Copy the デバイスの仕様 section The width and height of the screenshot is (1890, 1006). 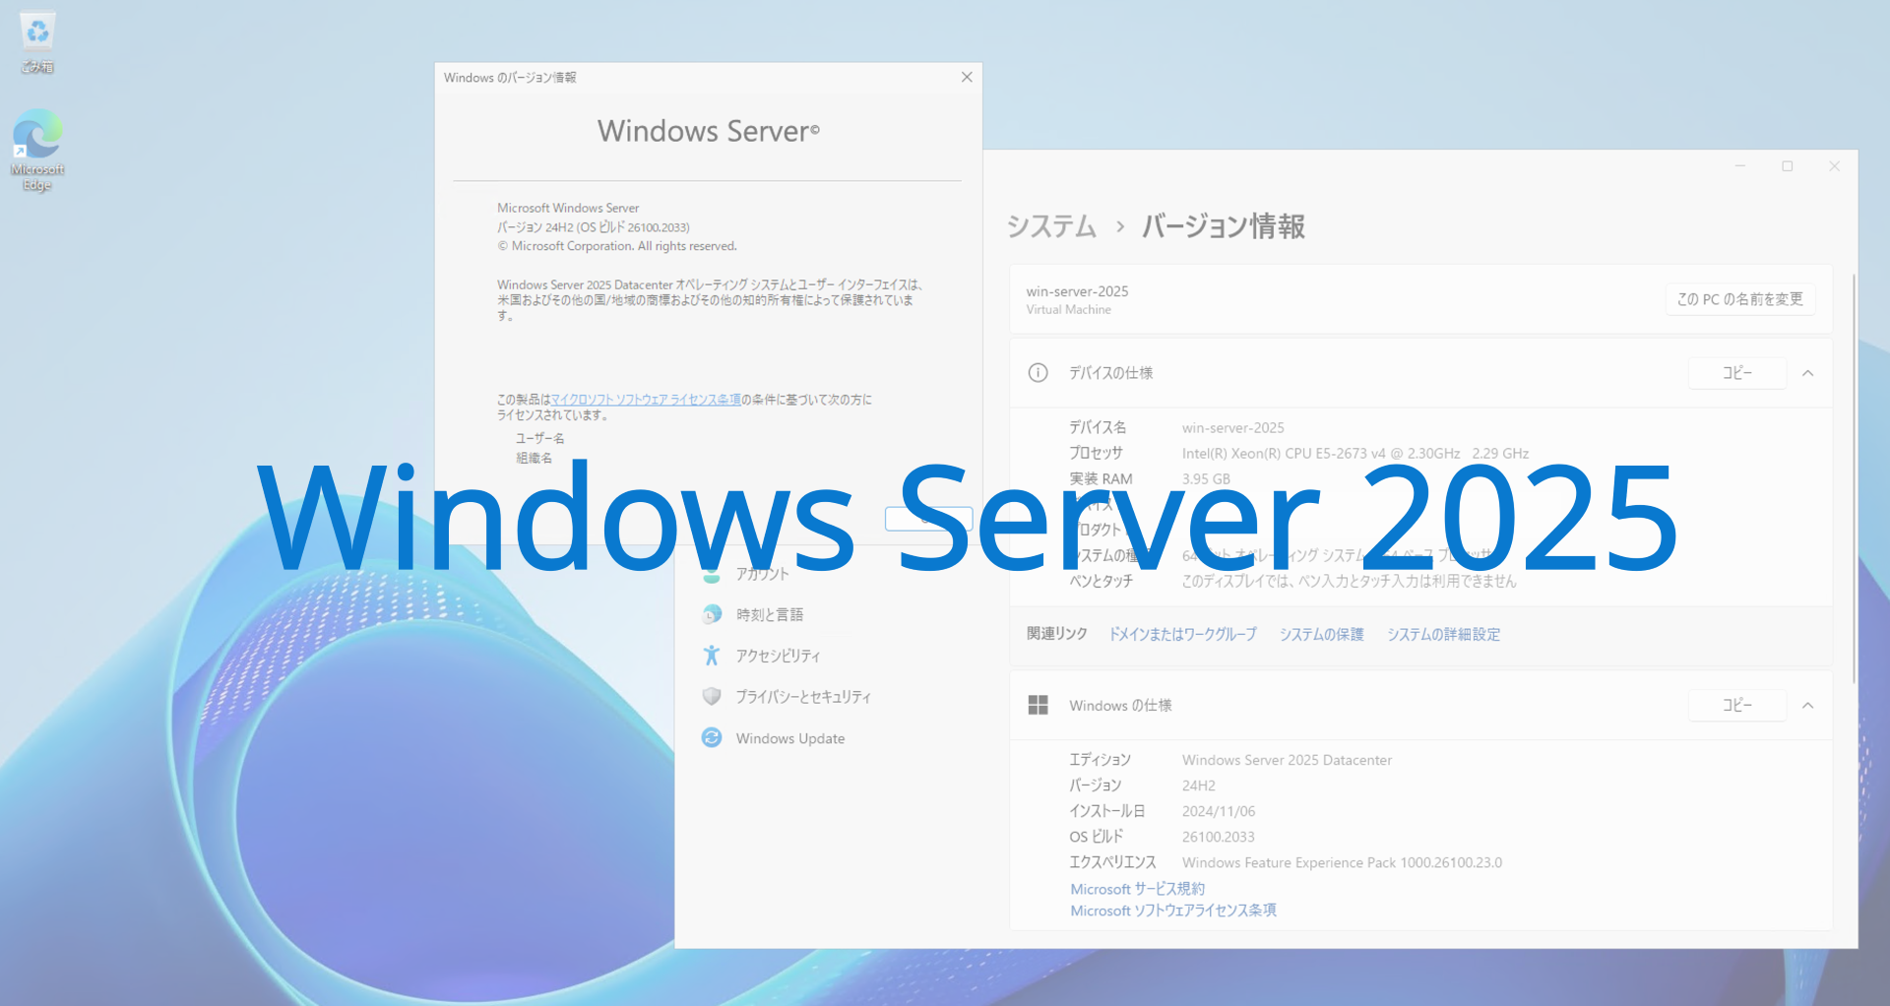1737,373
